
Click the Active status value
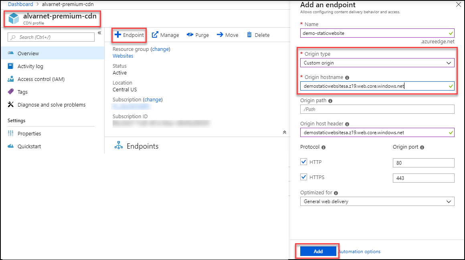point(119,73)
